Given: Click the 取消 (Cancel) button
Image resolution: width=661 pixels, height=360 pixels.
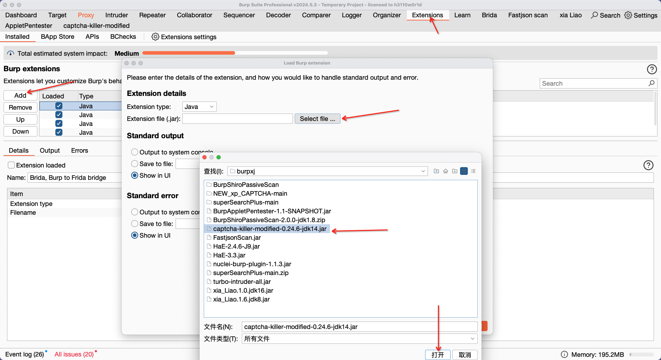Looking at the screenshot, I should [x=465, y=355].
